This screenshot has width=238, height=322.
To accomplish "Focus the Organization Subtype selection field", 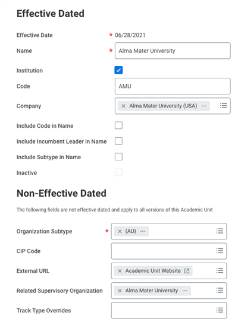I will [x=169, y=231].
